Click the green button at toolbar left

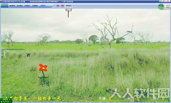5,6
